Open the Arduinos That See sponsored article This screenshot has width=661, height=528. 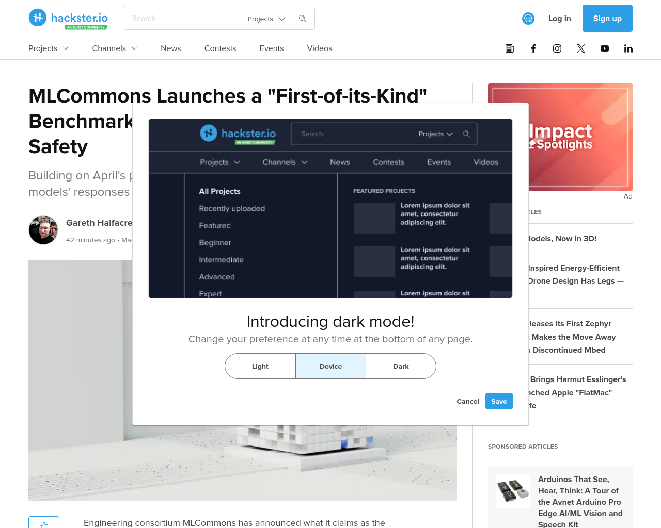click(x=580, y=502)
